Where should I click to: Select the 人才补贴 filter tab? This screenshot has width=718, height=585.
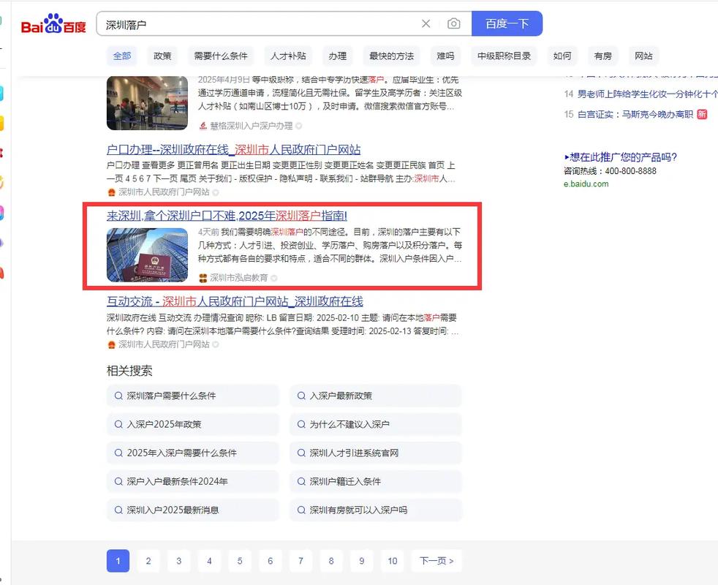[288, 56]
